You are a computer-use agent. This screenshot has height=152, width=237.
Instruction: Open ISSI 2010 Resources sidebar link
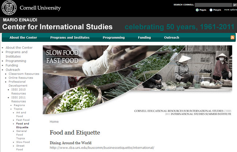point(19,91)
